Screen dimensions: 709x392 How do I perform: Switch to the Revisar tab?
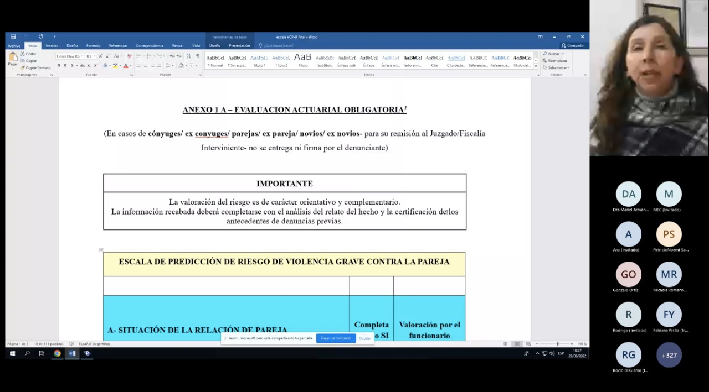click(x=178, y=45)
